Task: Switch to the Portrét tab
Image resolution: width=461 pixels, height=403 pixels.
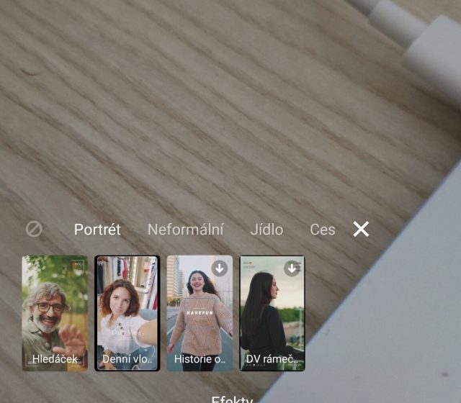Action: 97,230
